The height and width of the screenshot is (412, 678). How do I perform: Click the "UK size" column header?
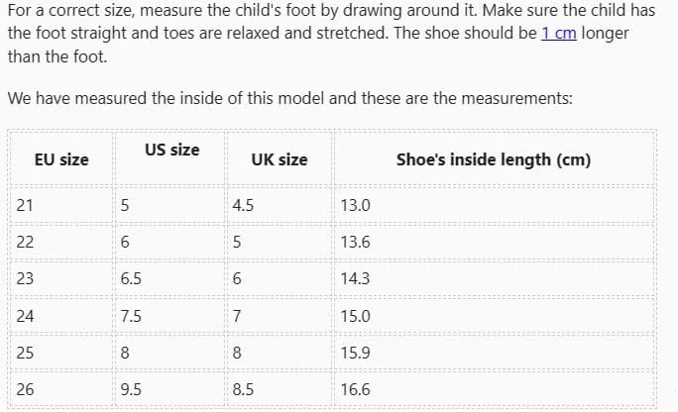pyautogui.click(x=280, y=159)
